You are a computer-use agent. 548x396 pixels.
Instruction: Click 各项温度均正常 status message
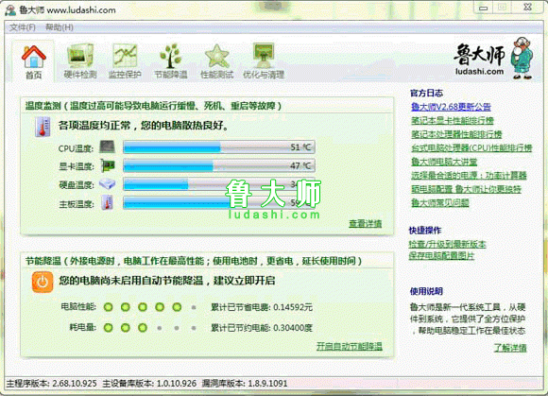click(144, 125)
